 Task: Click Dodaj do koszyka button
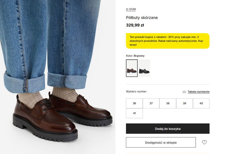[x=168, y=129]
